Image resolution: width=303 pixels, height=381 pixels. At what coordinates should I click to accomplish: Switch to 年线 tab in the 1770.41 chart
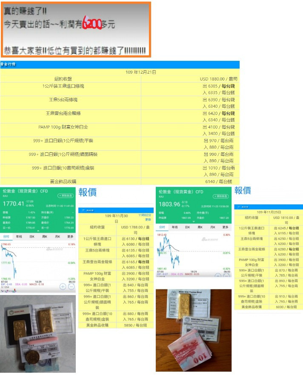coord(19,237)
